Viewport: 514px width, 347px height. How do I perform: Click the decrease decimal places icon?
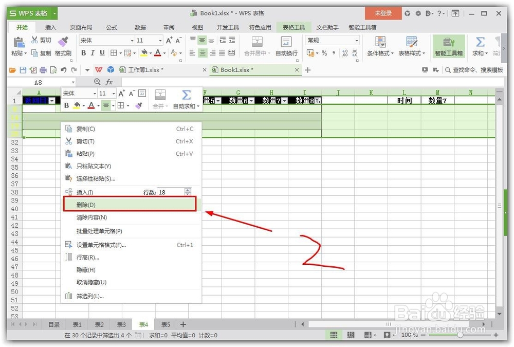click(x=355, y=53)
